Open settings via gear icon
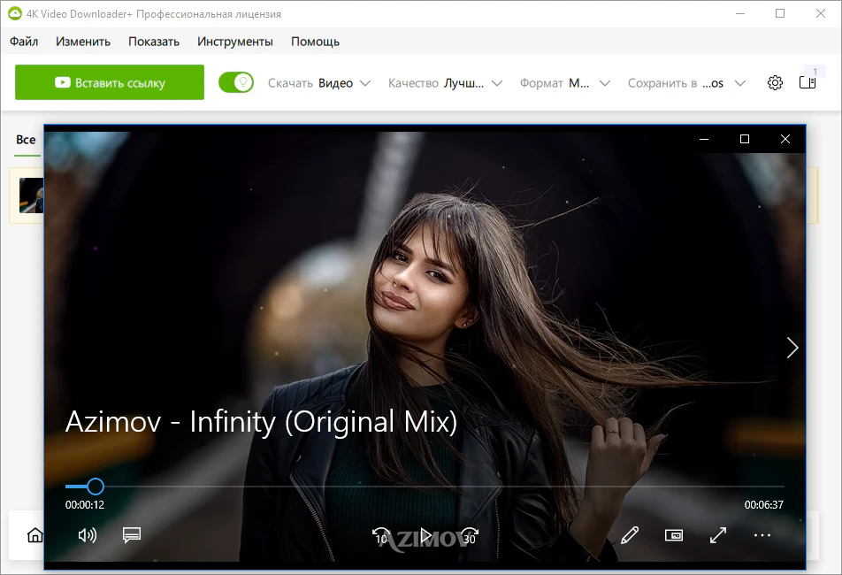The image size is (842, 575). point(775,82)
